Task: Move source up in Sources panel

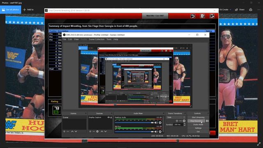Action: click(102, 132)
